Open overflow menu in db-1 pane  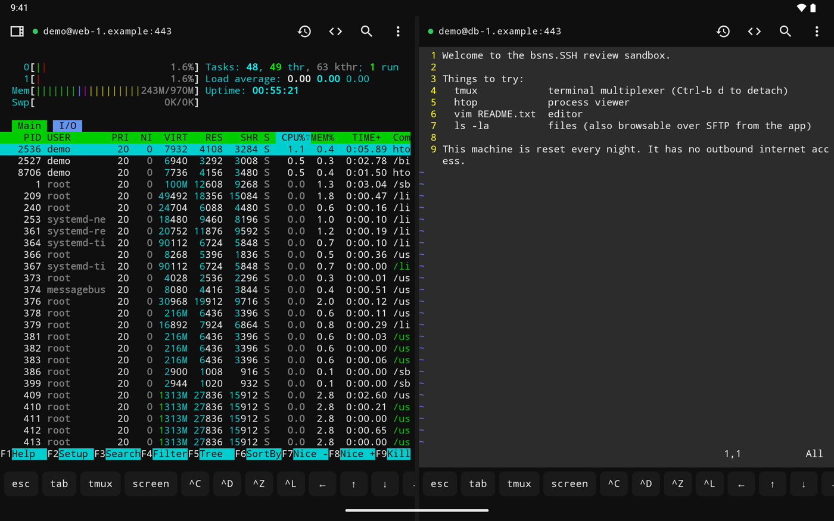(x=817, y=31)
